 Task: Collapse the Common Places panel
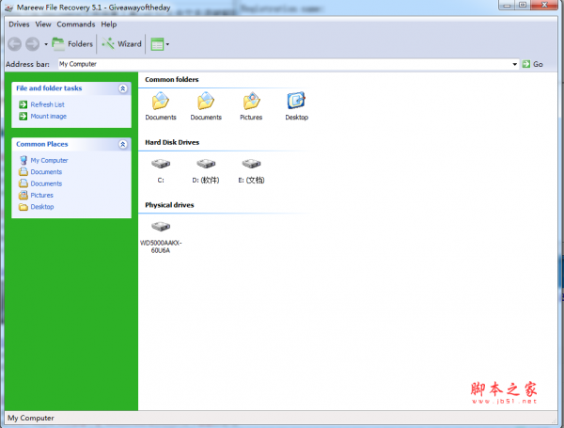(122, 144)
